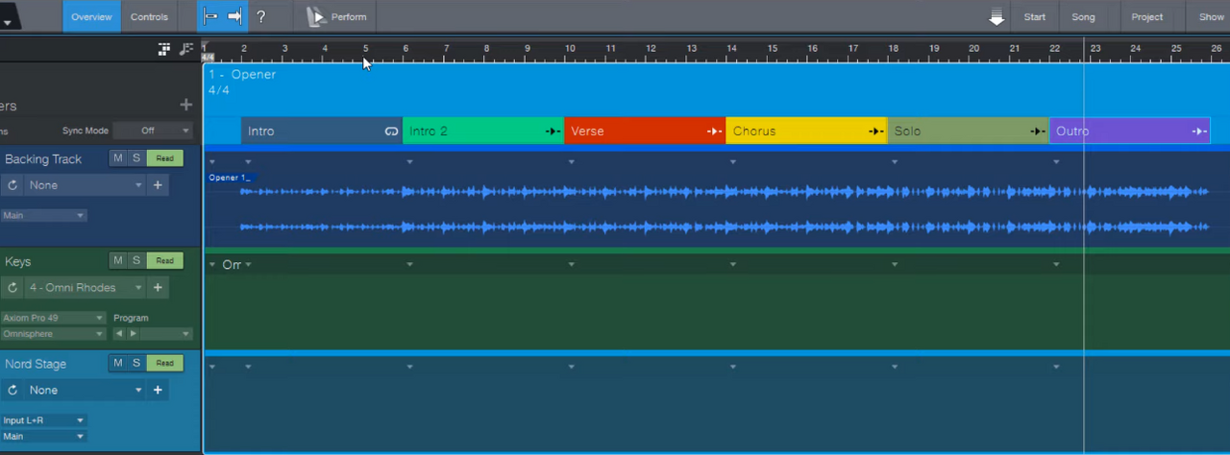Switch to the Show page
The height and width of the screenshot is (455, 1230).
point(1211,16)
